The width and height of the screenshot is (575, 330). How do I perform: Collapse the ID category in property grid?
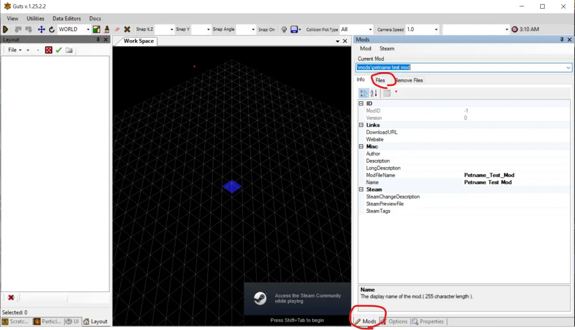tap(361, 103)
